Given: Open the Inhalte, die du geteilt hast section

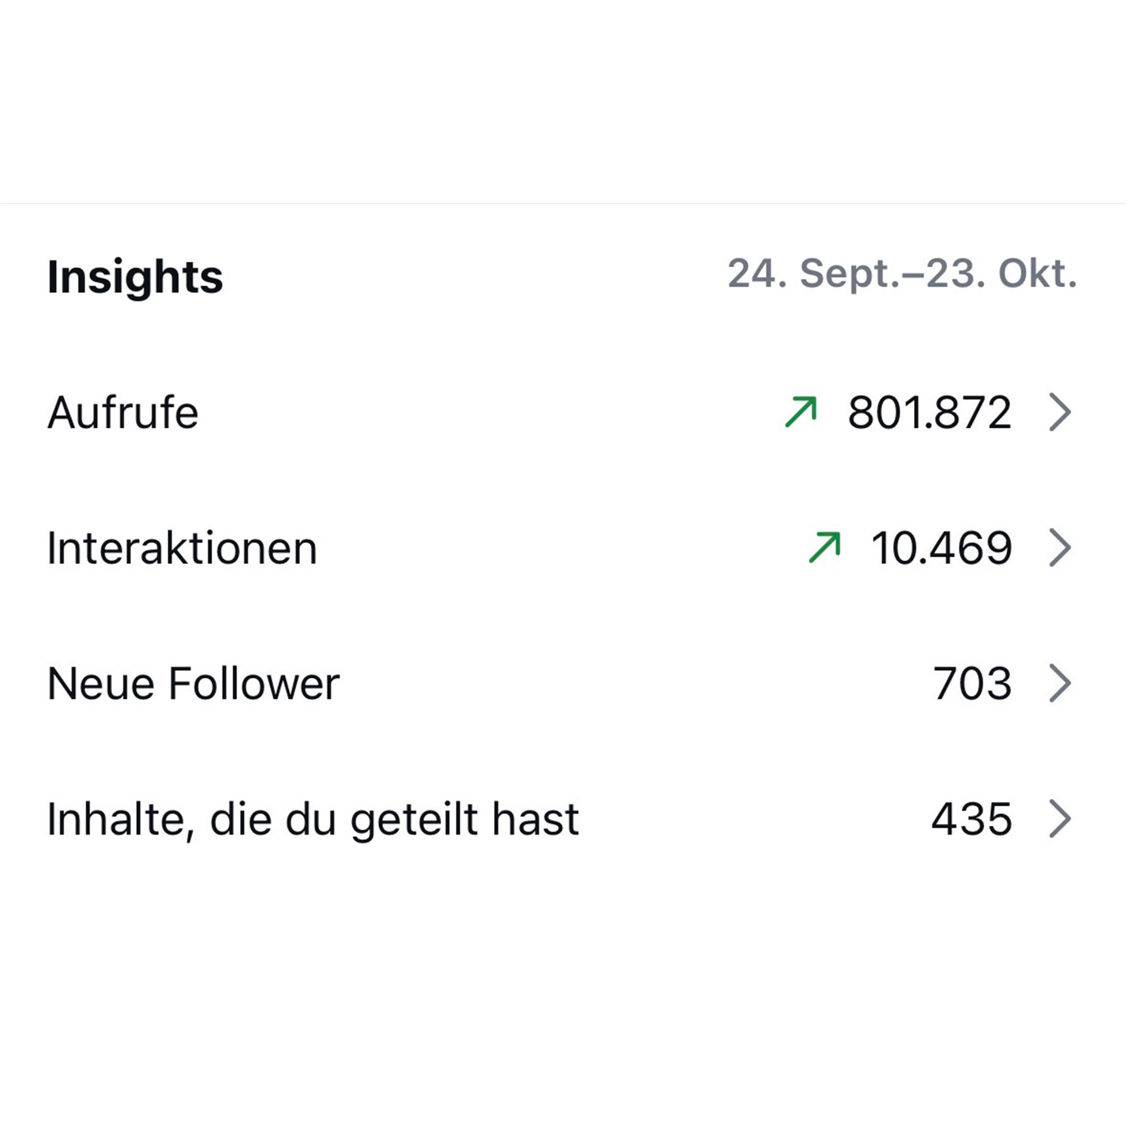Looking at the screenshot, I should point(567,818).
